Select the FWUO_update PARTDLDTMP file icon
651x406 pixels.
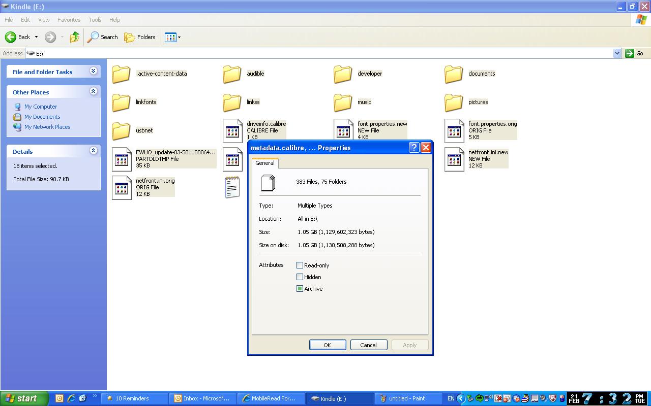pyautogui.click(x=122, y=159)
